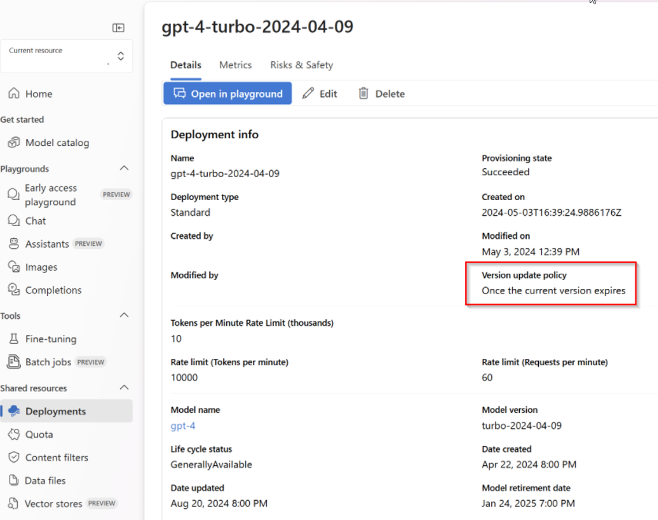Open the Current resource selector

coord(66,56)
